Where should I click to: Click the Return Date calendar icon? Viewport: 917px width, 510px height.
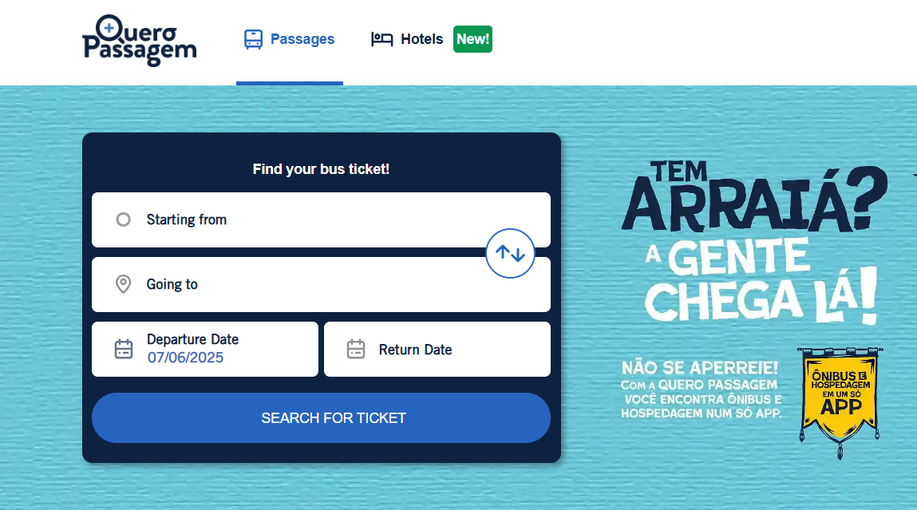point(356,349)
